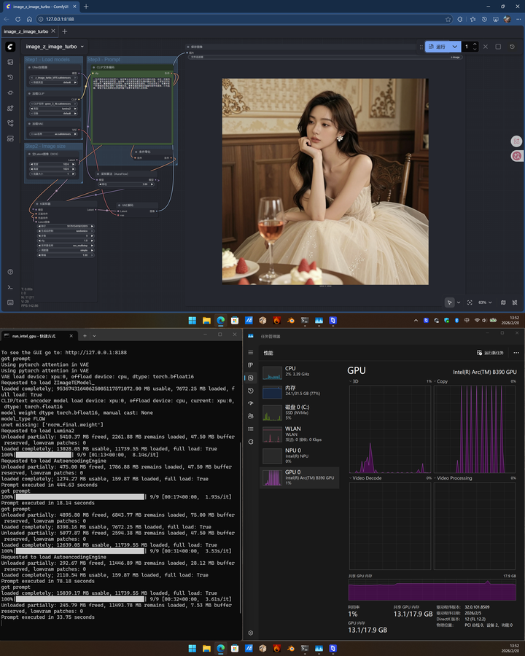This screenshot has width=525, height=656.
Task: Open Task Manager settings gear
Action: [251, 633]
